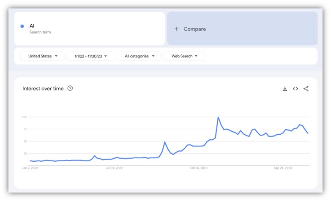Click the Compare button

242,28
